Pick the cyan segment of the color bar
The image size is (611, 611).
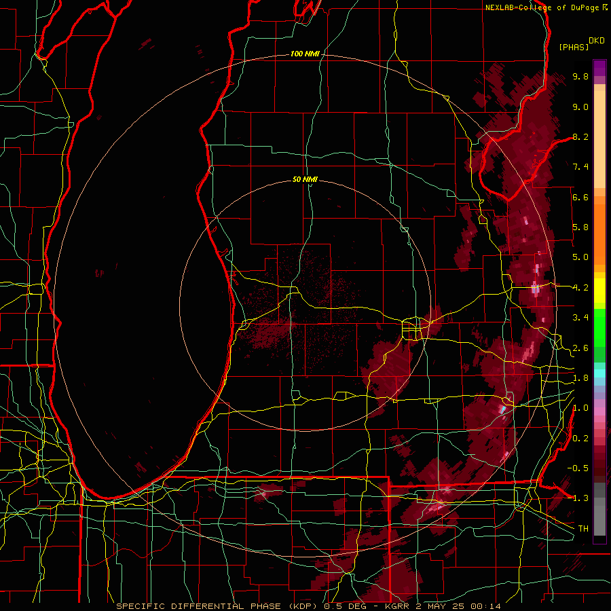click(599, 373)
